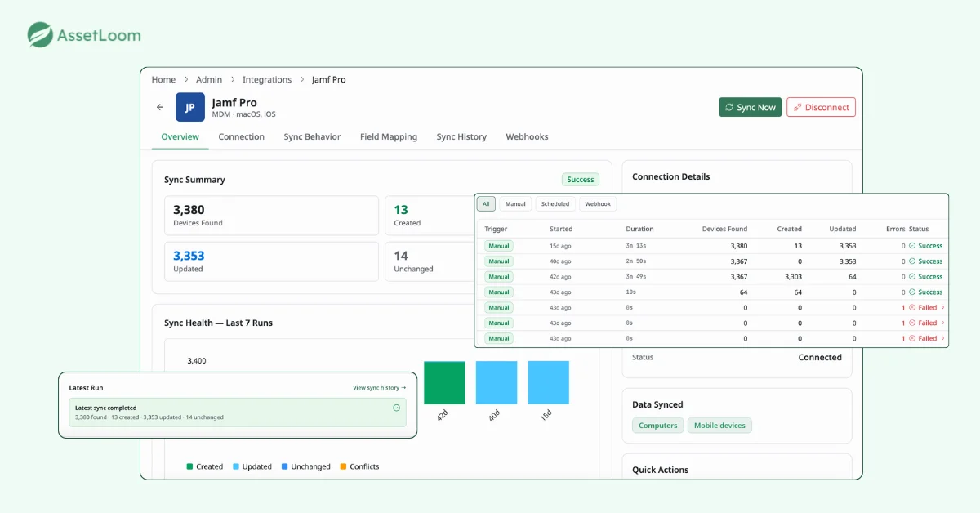The width and height of the screenshot is (980, 513).
Task: Open View sync history link
Action: coord(379,388)
